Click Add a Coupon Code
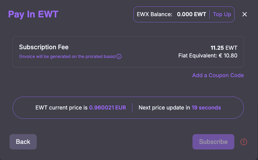Viewport: 258px width, 160px height. pyautogui.click(x=218, y=75)
